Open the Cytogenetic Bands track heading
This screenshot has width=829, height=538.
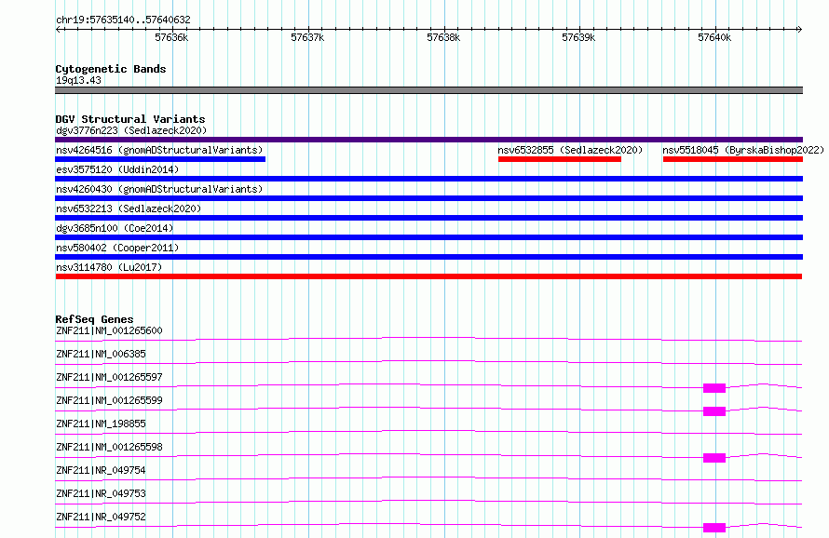tap(111, 69)
